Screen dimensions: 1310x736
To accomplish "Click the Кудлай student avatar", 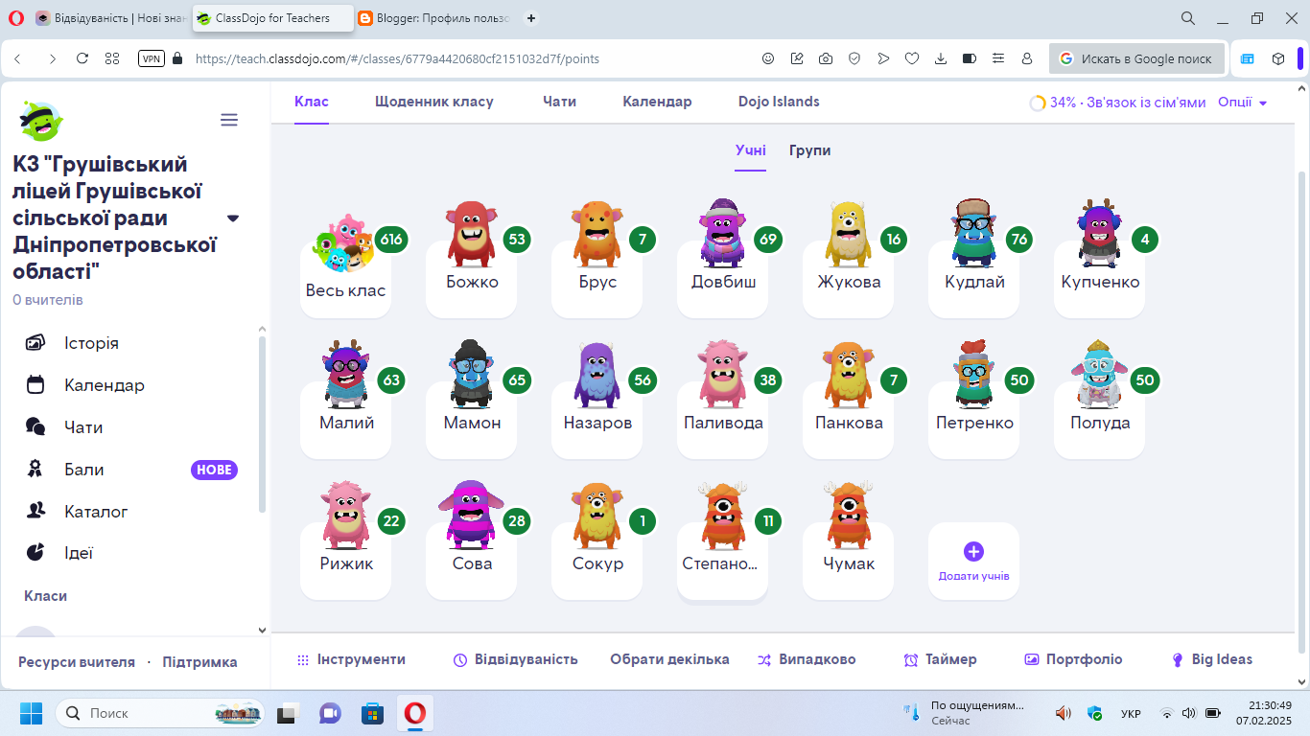I will coord(974,233).
